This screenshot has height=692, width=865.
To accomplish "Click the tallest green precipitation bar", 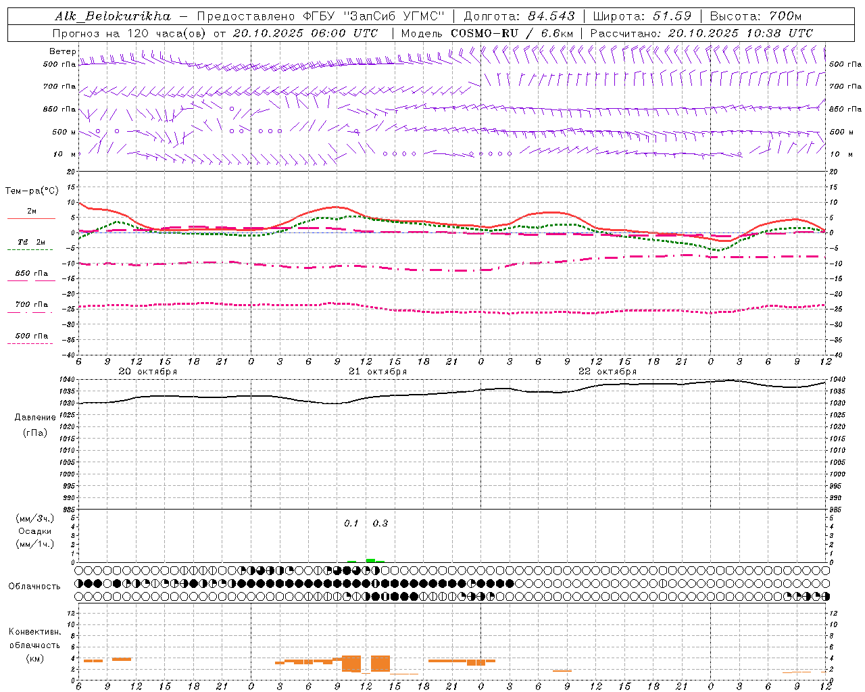I will (370, 560).
